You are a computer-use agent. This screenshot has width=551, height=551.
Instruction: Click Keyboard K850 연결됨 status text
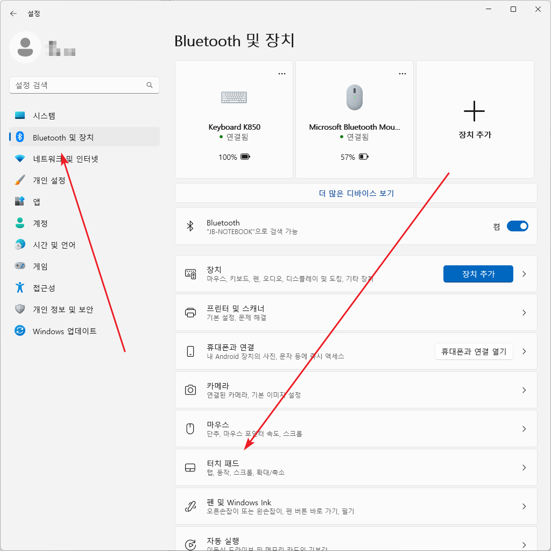coord(237,137)
